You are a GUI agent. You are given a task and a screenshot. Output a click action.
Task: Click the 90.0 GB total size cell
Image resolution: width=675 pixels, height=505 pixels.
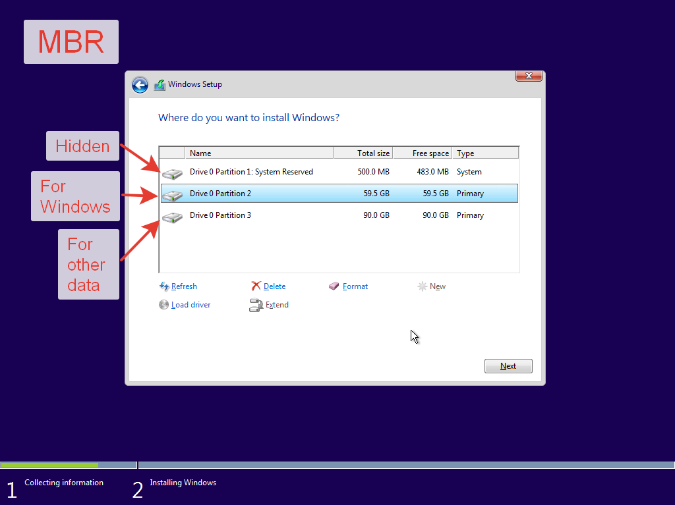pyautogui.click(x=376, y=215)
